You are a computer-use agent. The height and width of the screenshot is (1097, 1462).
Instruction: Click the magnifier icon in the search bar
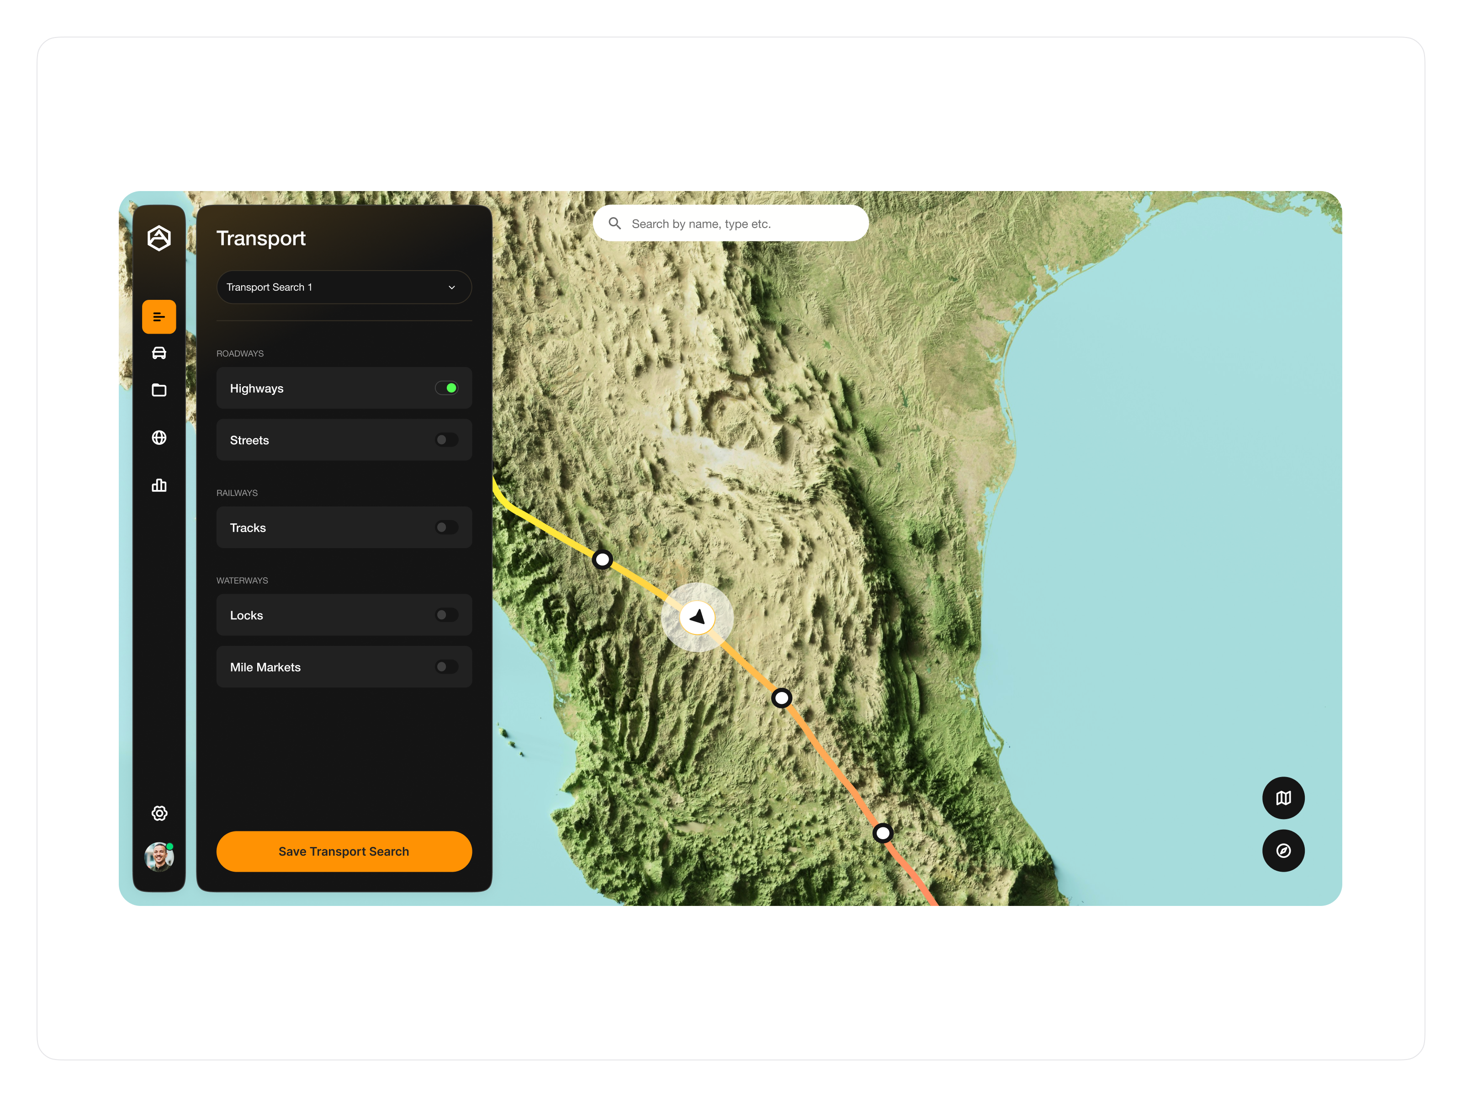(x=614, y=224)
